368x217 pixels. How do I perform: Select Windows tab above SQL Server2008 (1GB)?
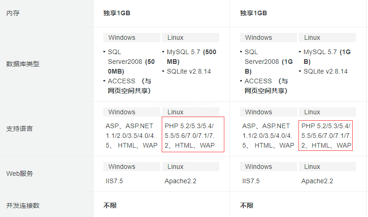(269, 37)
